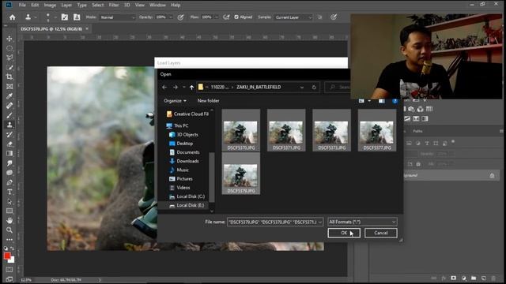Select the Move tool
Screen dimensions: 506x284
[9, 39]
